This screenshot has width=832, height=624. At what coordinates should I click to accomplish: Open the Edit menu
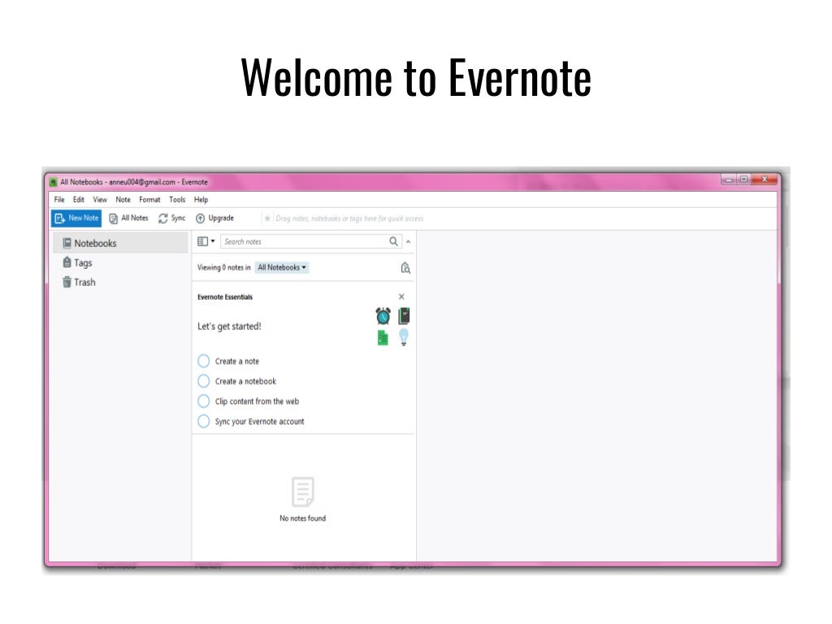pos(79,200)
